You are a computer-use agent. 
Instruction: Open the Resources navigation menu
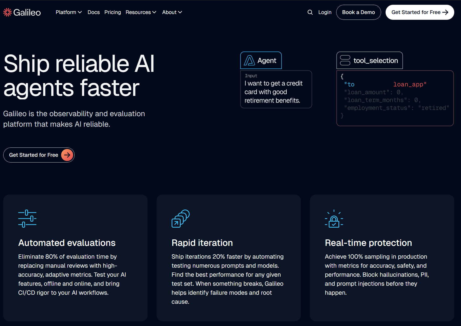pyautogui.click(x=141, y=12)
